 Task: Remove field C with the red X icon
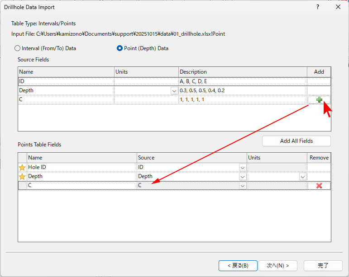[319, 186]
